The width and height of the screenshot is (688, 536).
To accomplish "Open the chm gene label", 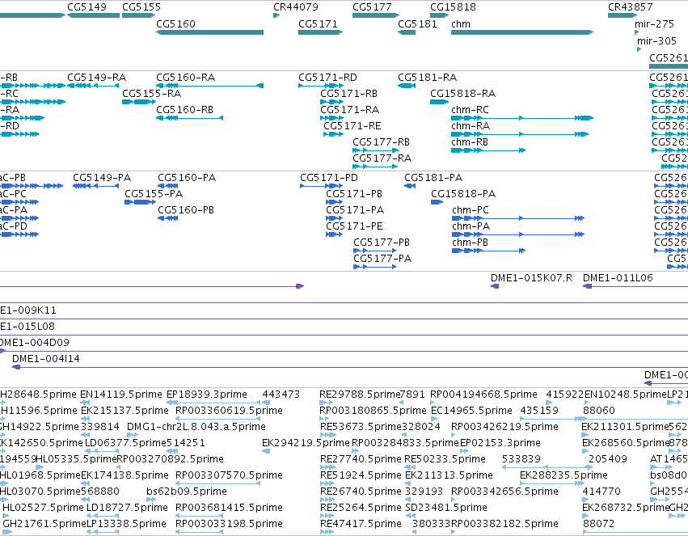I will 461,23.
